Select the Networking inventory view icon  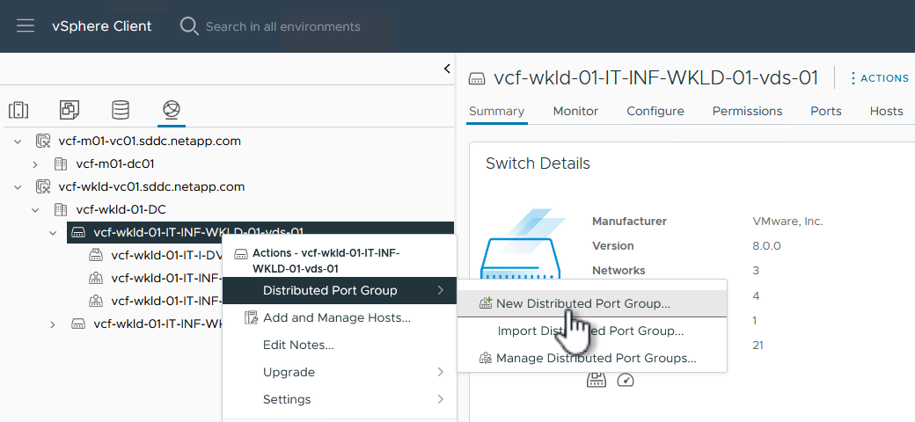172,110
